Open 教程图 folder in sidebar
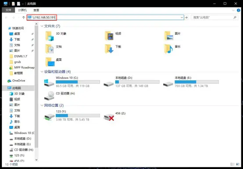The width and height of the screenshot is (243, 169). (x=16, y=73)
